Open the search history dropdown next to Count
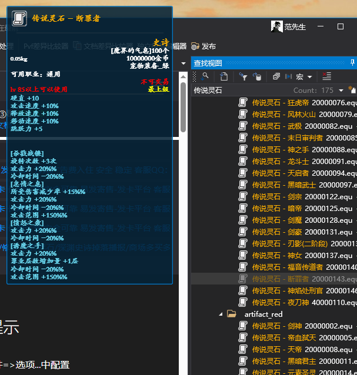The height and width of the screenshot is (375, 357). tap(341, 91)
